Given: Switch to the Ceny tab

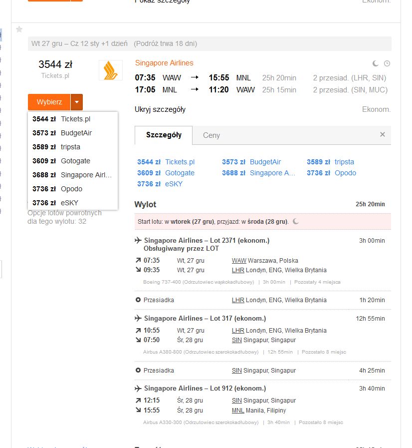Looking at the screenshot, I should tap(211, 135).
